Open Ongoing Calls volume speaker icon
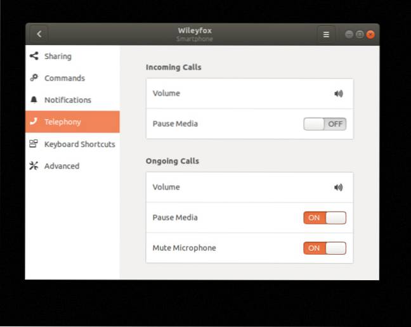This screenshot has height=327, width=411. point(339,188)
